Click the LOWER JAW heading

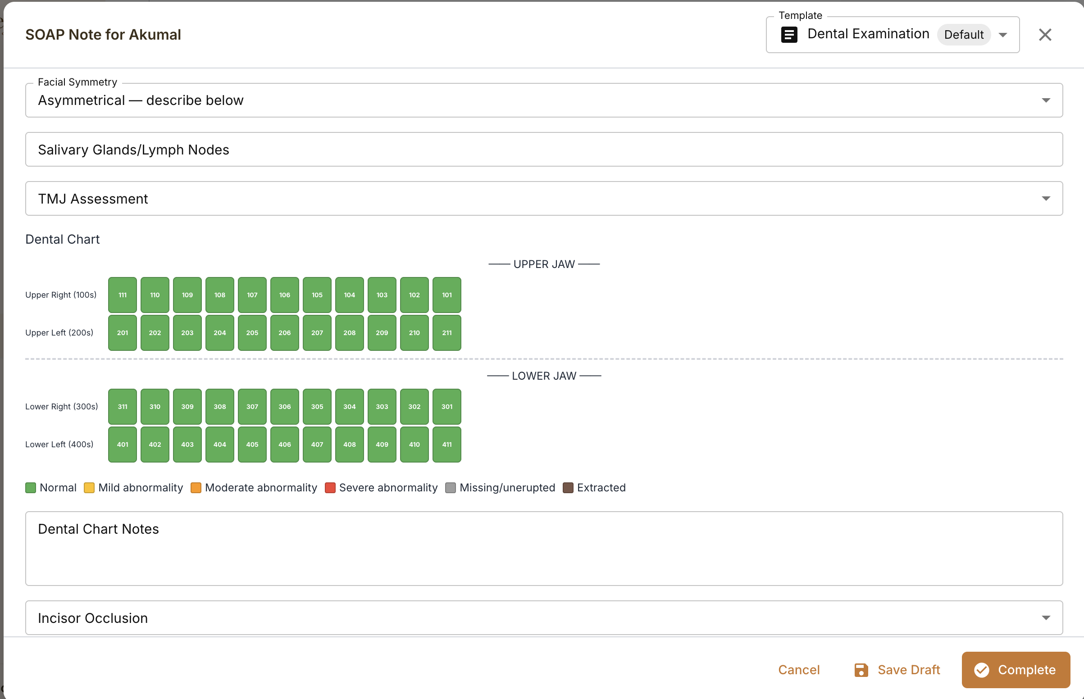click(544, 376)
